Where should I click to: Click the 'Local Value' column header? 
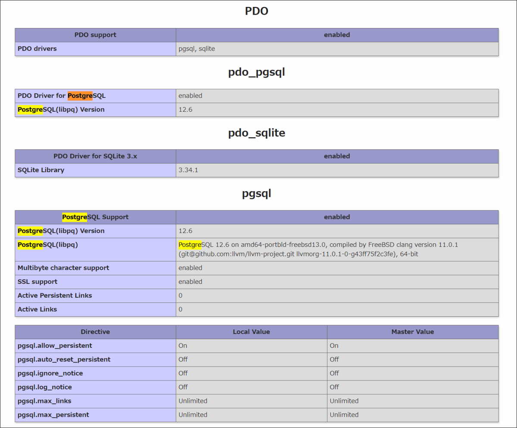[x=251, y=332]
